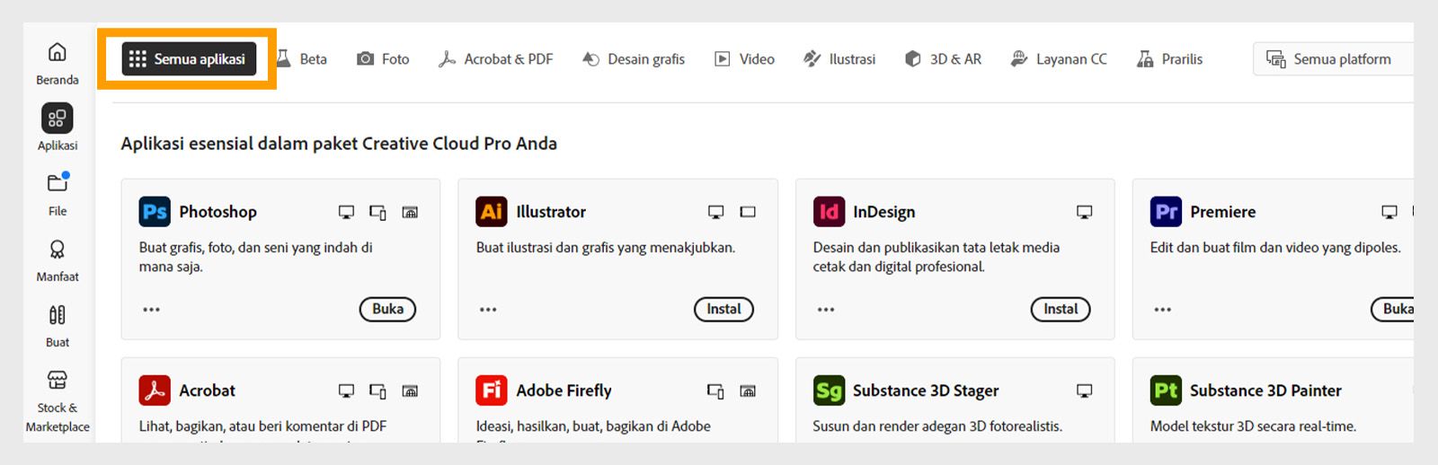Open the Prarilis tab
The image size is (1438, 465).
(x=1169, y=59)
